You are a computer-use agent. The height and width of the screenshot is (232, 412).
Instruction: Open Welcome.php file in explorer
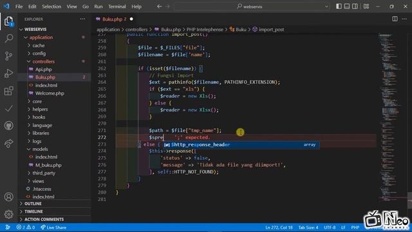[50, 93]
